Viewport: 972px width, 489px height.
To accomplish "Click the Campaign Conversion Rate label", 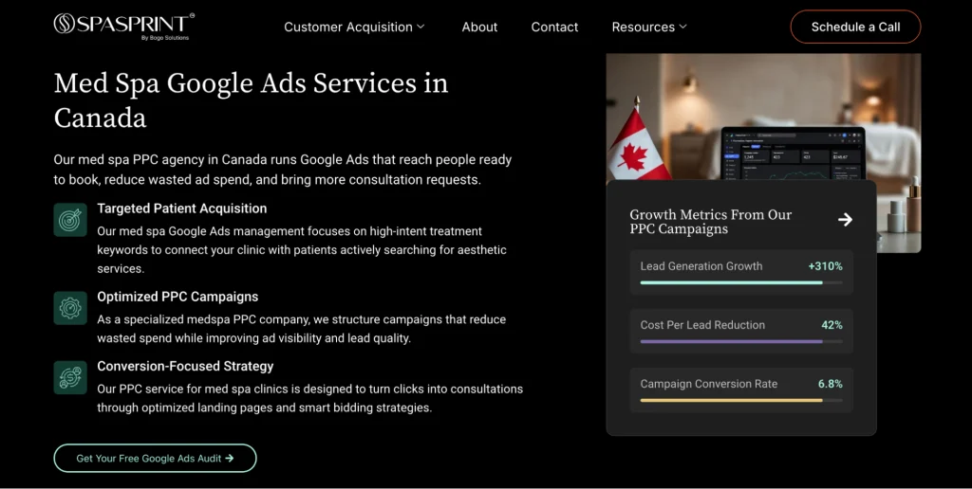I will point(708,384).
